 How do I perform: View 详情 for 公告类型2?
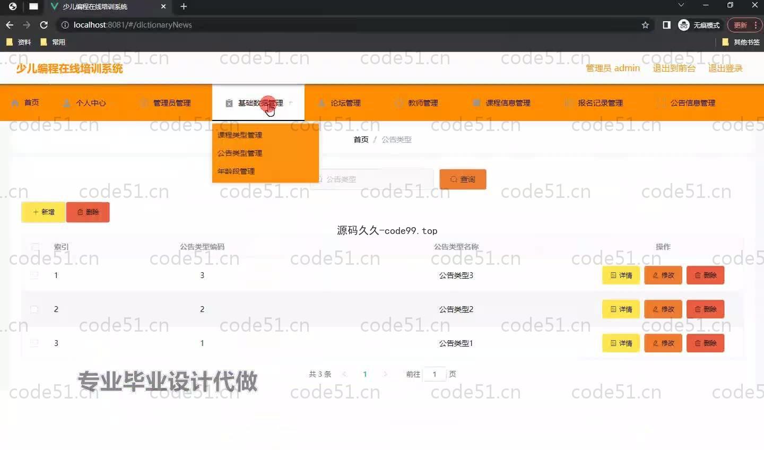(x=621, y=309)
